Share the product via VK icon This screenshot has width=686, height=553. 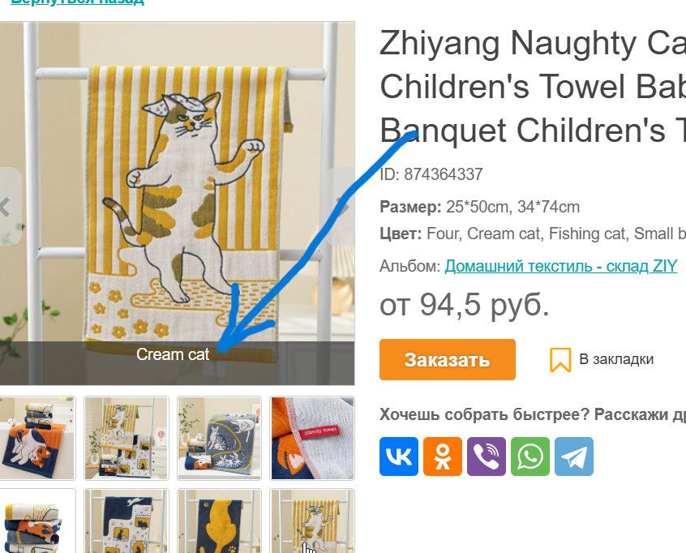point(399,457)
